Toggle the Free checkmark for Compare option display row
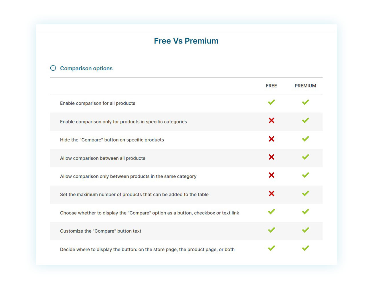 tap(271, 212)
